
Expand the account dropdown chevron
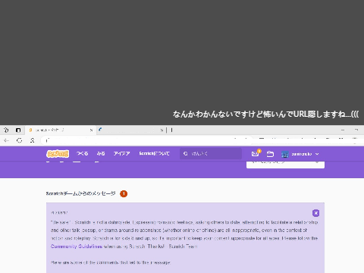pyautogui.click(x=317, y=154)
